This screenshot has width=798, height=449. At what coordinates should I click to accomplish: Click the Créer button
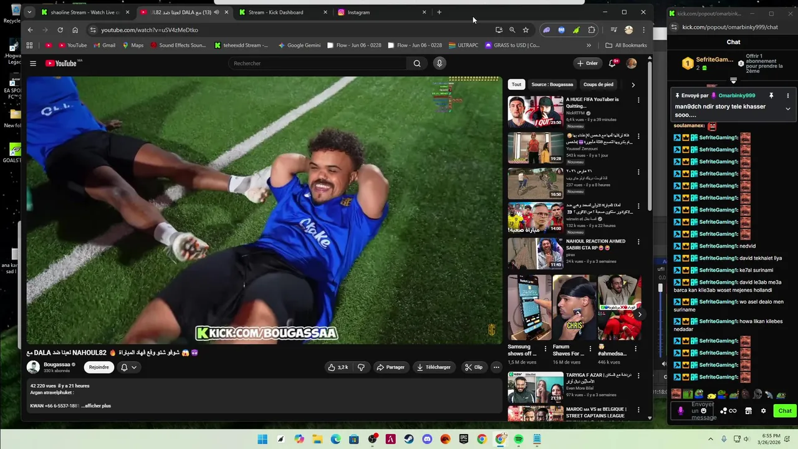click(x=587, y=63)
